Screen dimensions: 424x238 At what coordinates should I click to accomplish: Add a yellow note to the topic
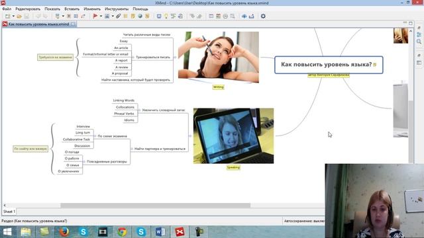point(132,16)
